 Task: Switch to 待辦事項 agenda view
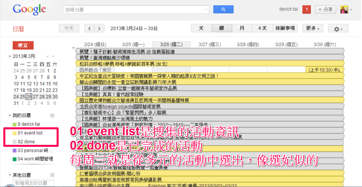[x=285, y=28]
